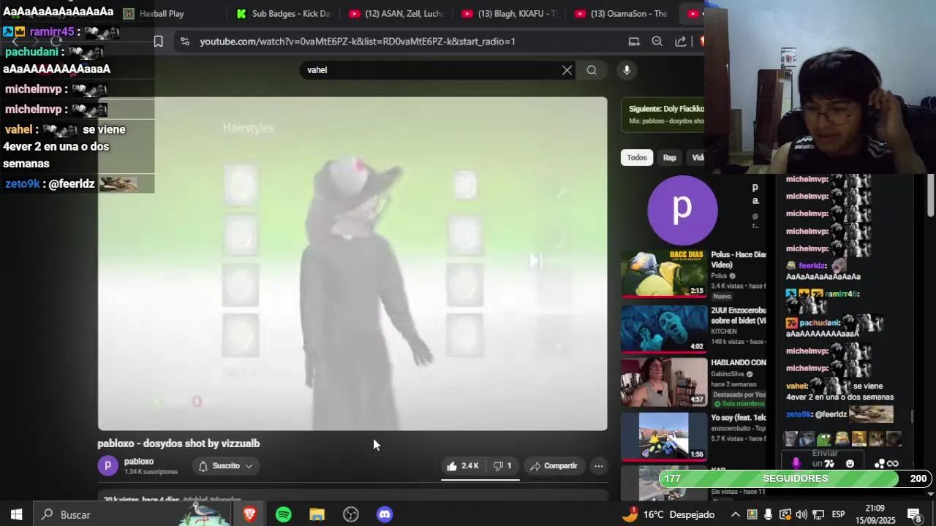Open the clock showing 21:09
936x526 pixels.
875,514
